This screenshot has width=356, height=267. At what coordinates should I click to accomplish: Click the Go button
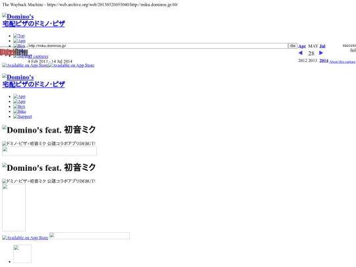click(x=293, y=46)
